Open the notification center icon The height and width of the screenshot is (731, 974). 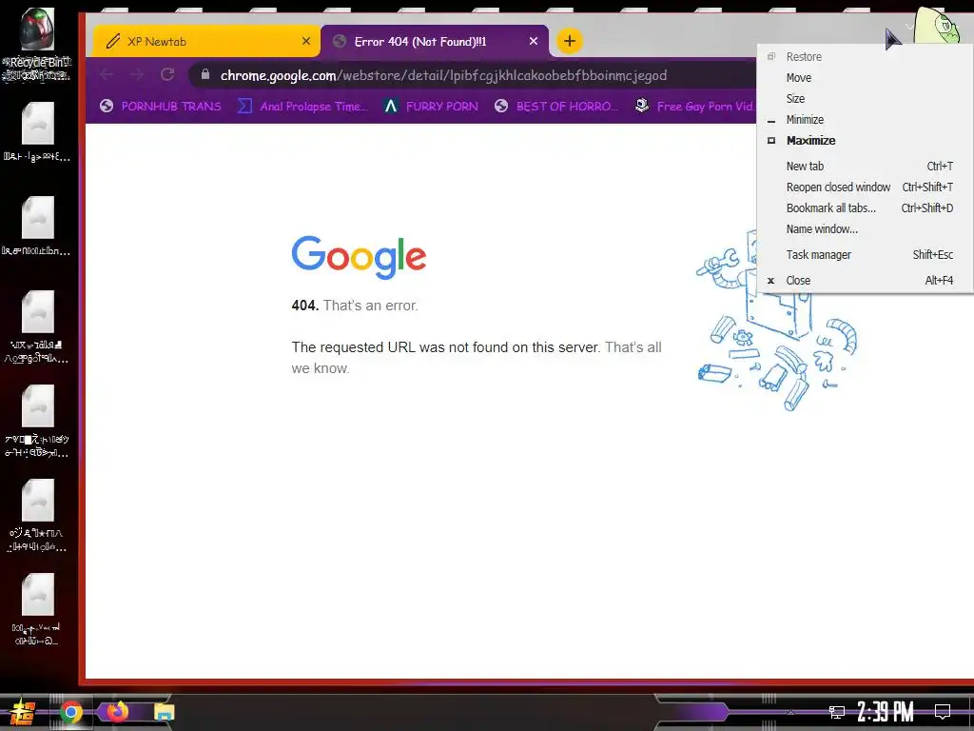943,712
